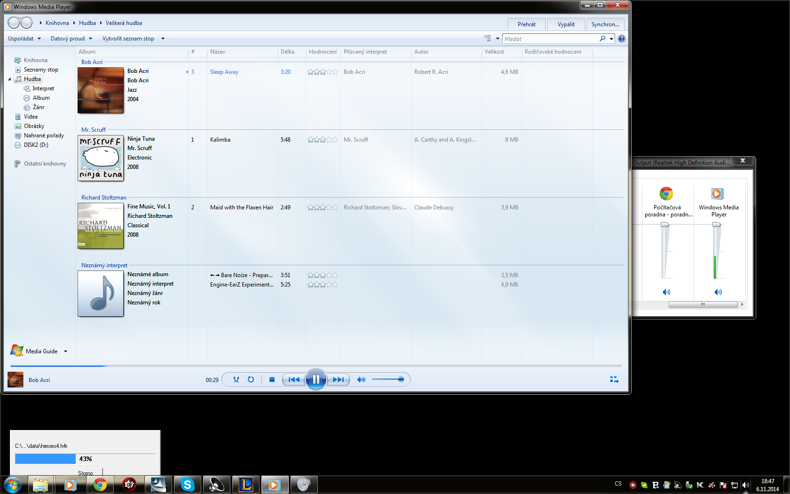Image resolution: width=790 pixels, height=494 pixels.
Task: Select Album under Hudba
Action: [41, 98]
